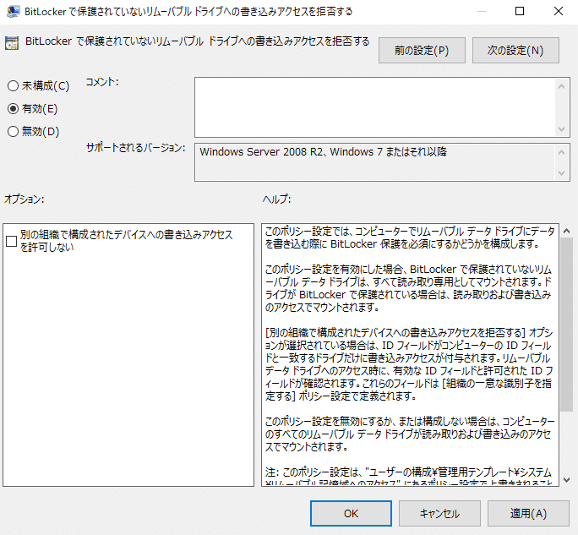The height and width of the screenshot is (535, 578).
Task: Click the policy setting icon beside the heading
Action: [12, 43]
